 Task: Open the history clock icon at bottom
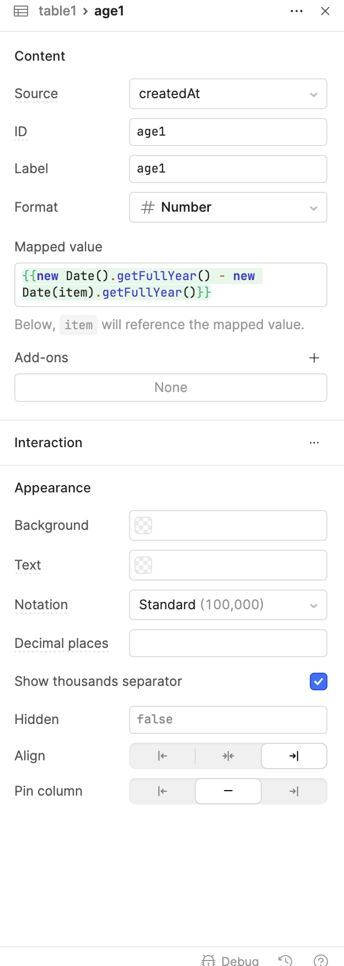coord(285,960)
